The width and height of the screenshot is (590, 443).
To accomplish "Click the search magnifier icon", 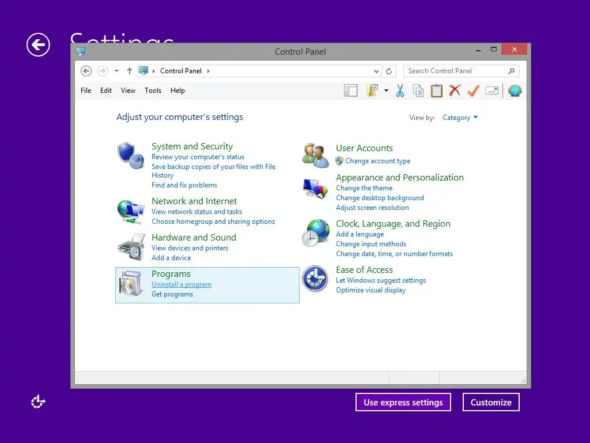I will coord(512,71).
